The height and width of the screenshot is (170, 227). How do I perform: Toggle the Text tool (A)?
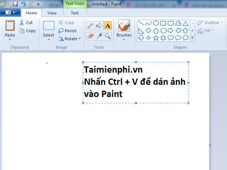tap(108, 25)
